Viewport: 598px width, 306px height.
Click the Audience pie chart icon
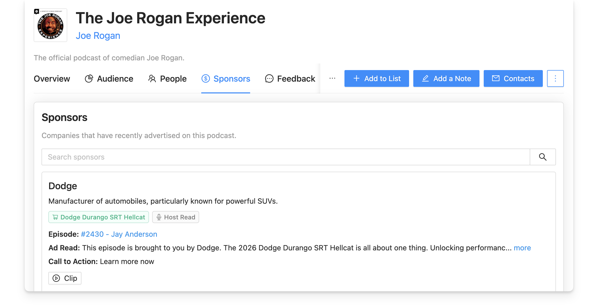click(x=89, y=78)
